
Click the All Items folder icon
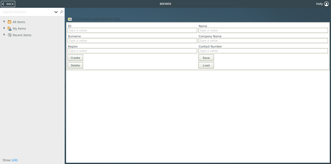[x=9, y=22]
